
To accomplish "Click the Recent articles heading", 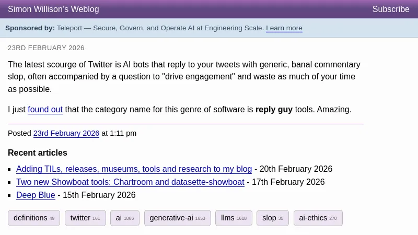I will pos(38,153).
